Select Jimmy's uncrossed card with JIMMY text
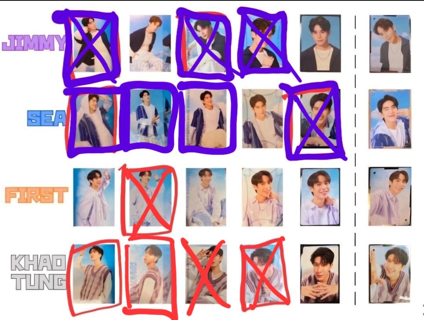Viewport: 424px width, 320px height. [x=150, y=43]
